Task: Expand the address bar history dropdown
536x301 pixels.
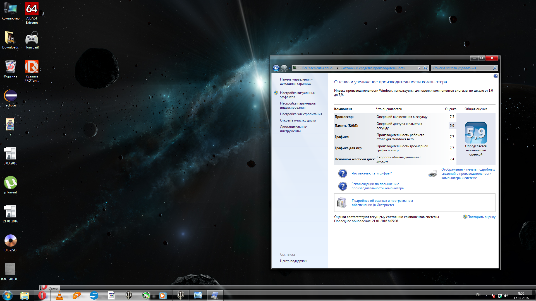Action: [x=419, y=68]
